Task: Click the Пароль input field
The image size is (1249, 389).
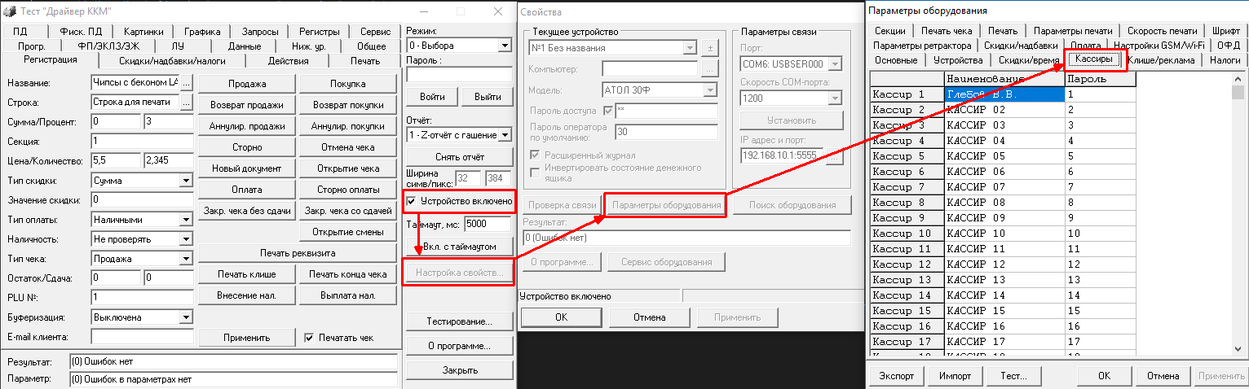Action: [457, 75]
